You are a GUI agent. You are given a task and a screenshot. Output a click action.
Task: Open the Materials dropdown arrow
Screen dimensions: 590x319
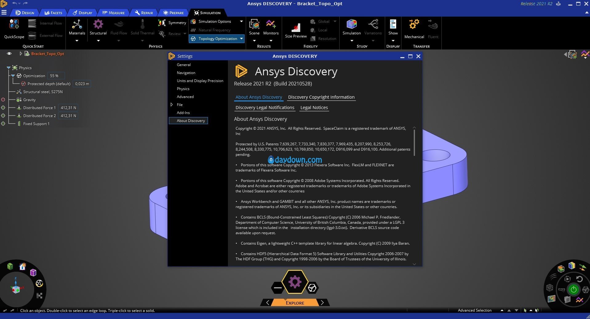pyautogui.click(x=77, y=41)
